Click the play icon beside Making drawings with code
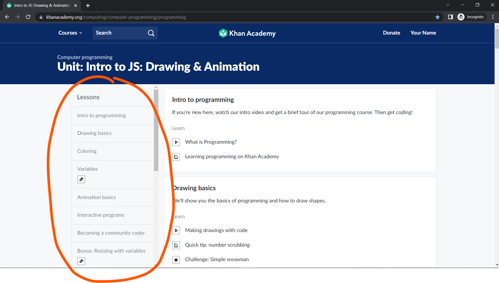 click(176, 230)
